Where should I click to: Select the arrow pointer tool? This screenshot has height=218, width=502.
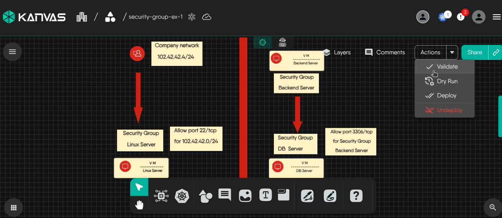click(x=139, y=187)
